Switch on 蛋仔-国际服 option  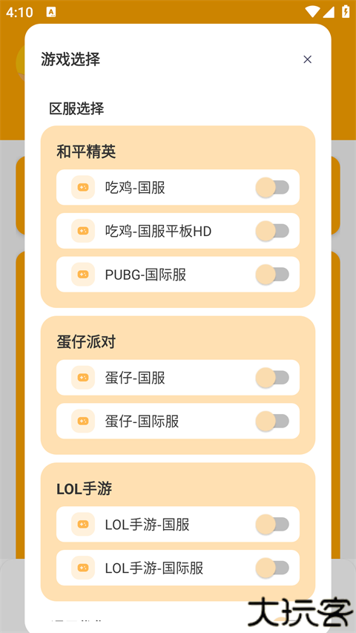[272, 421]
